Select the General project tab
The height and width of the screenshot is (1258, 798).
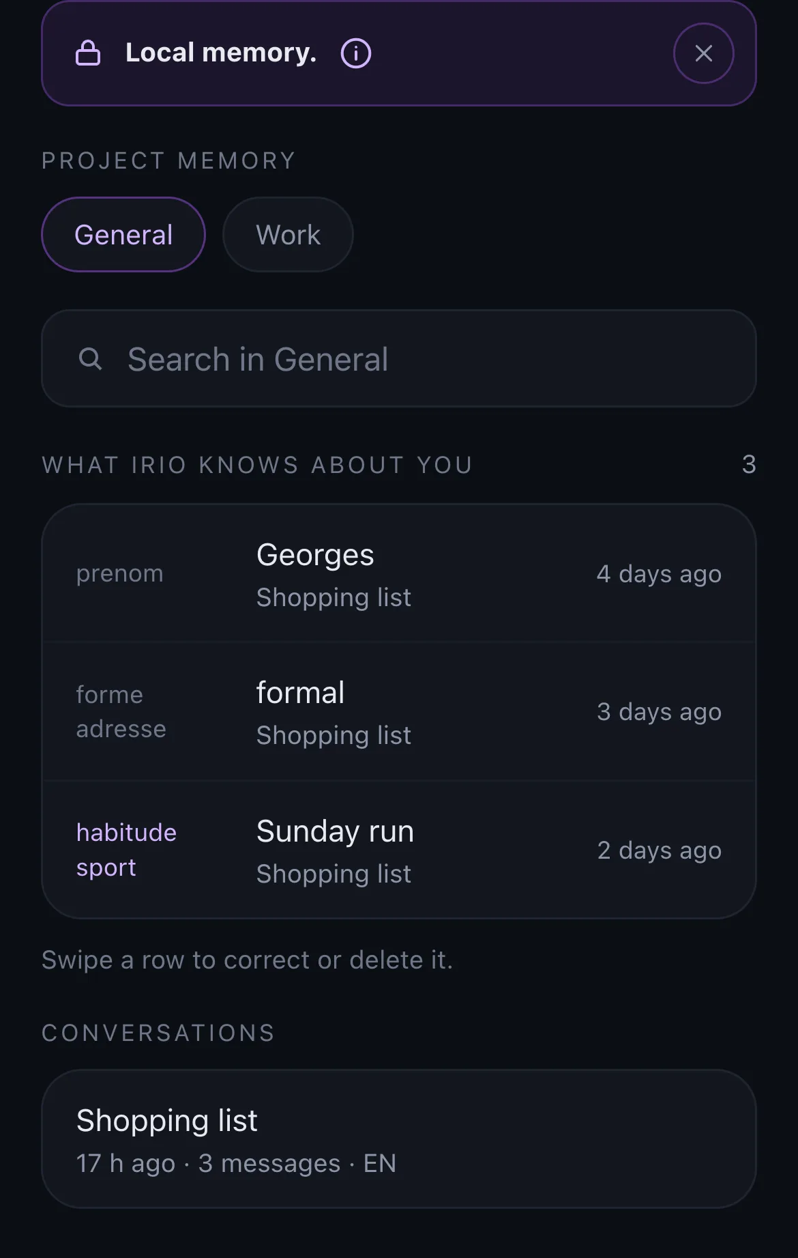(123, 234)
